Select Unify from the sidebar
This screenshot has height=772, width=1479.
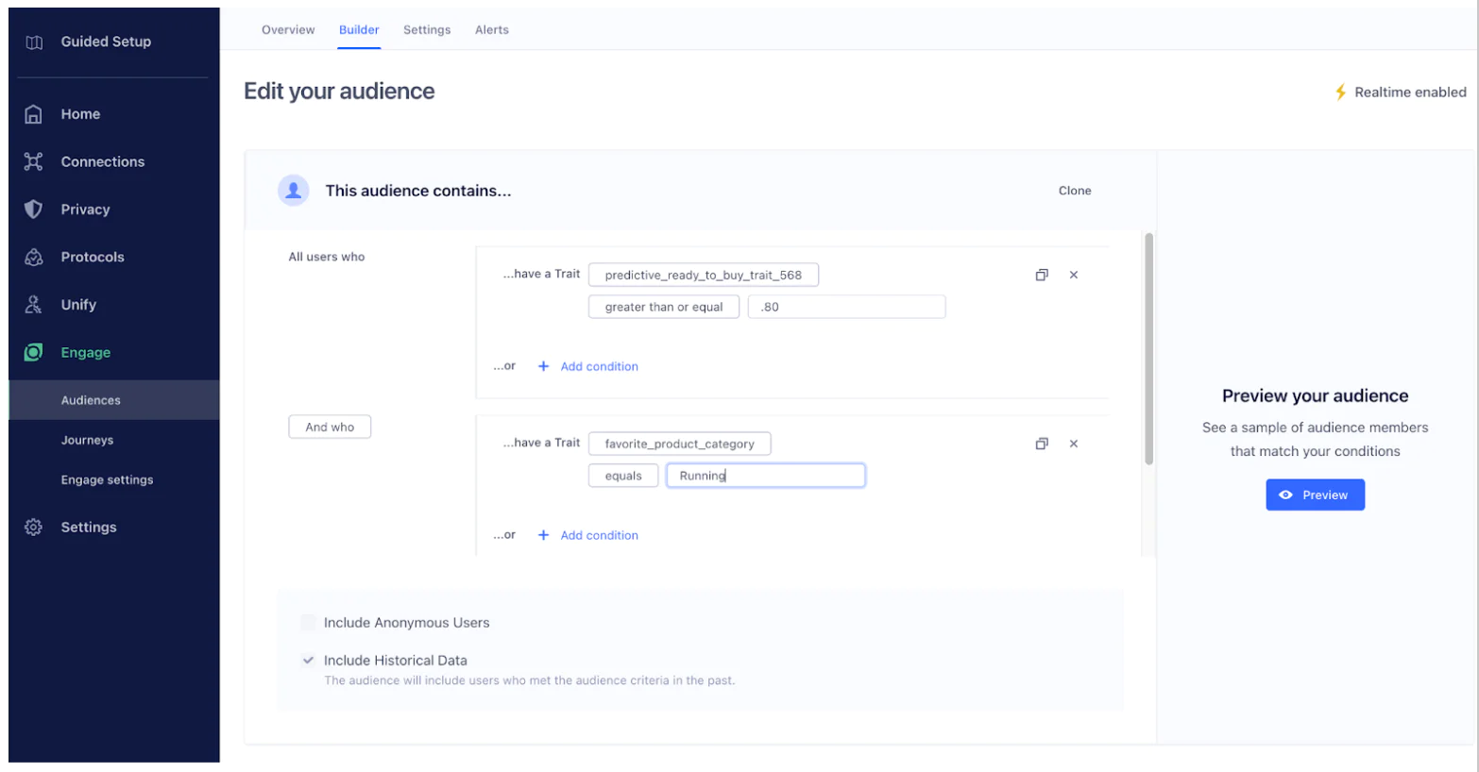pyautogui.click(x=80, y=304)
